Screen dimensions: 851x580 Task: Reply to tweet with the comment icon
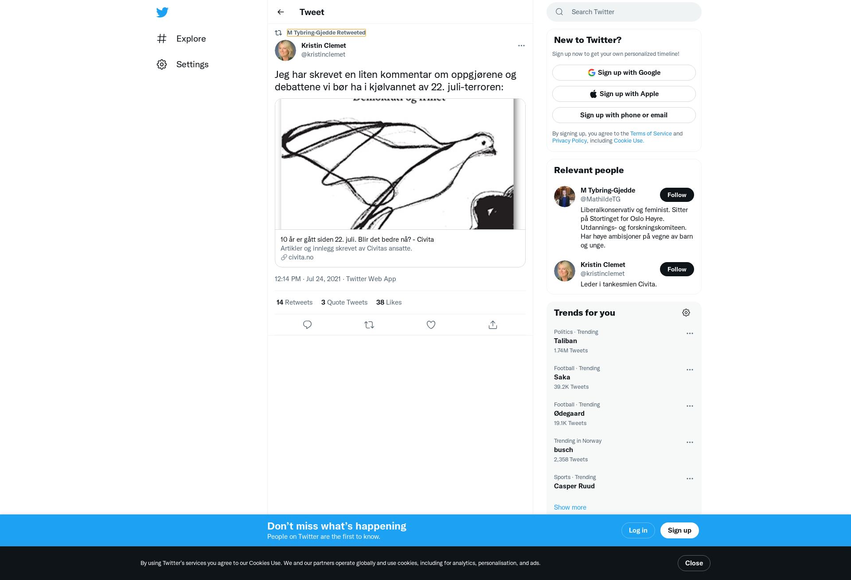pyautogui.click(x=307, y=325)
